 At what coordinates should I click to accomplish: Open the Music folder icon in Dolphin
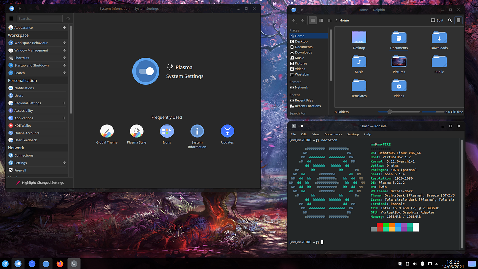pos(359,62)
